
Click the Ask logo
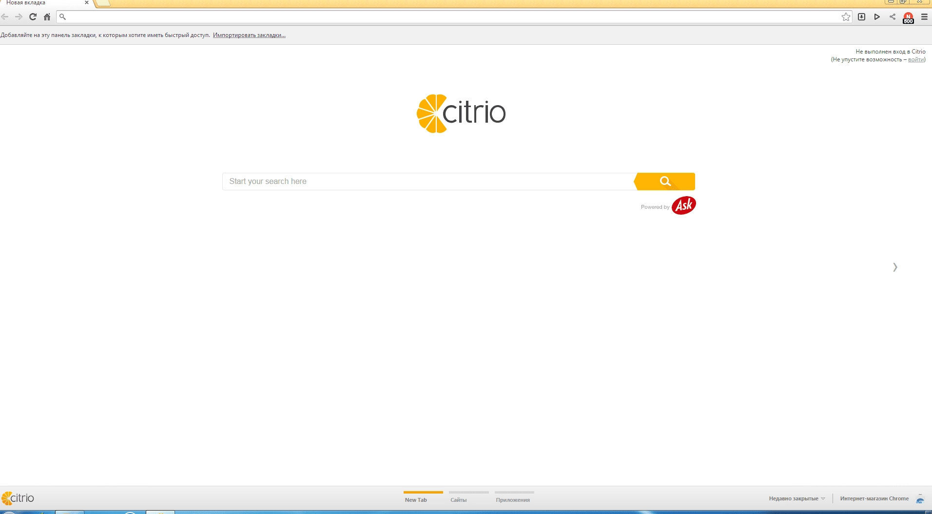click(x=683, y=205)
